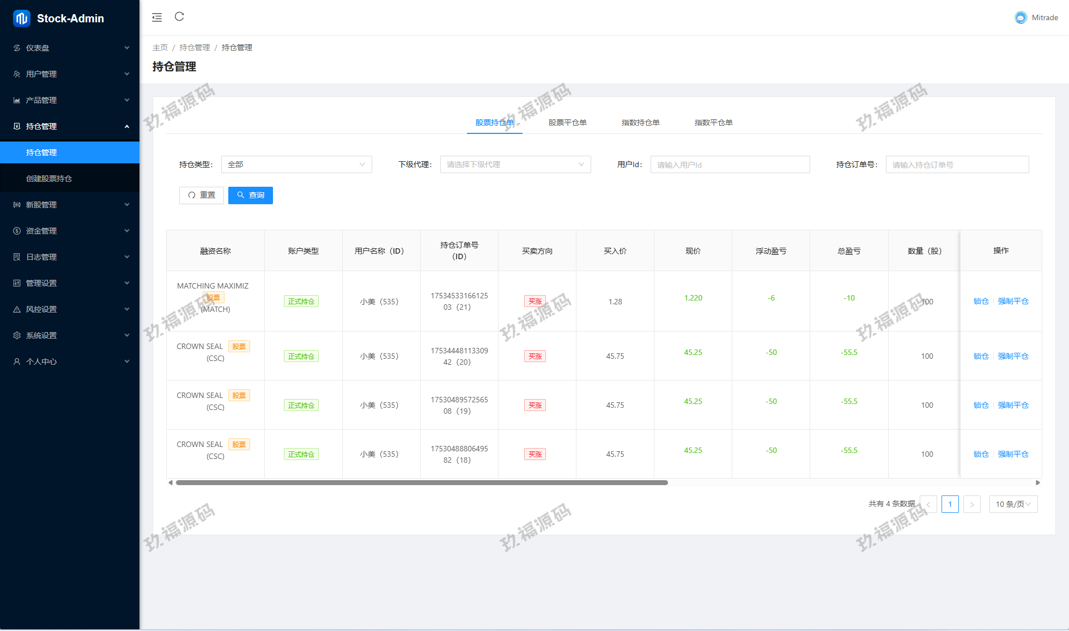Click the 查询 search button
The image size is (1069, 631).
(x=251, y=195)
